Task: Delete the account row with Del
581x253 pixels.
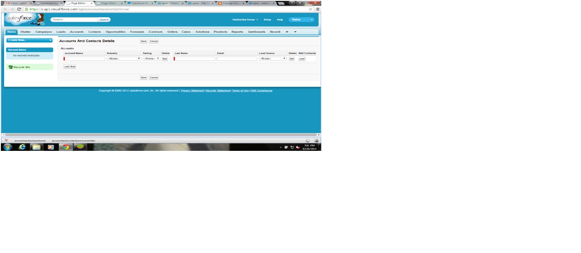Action: pos(165,59)
